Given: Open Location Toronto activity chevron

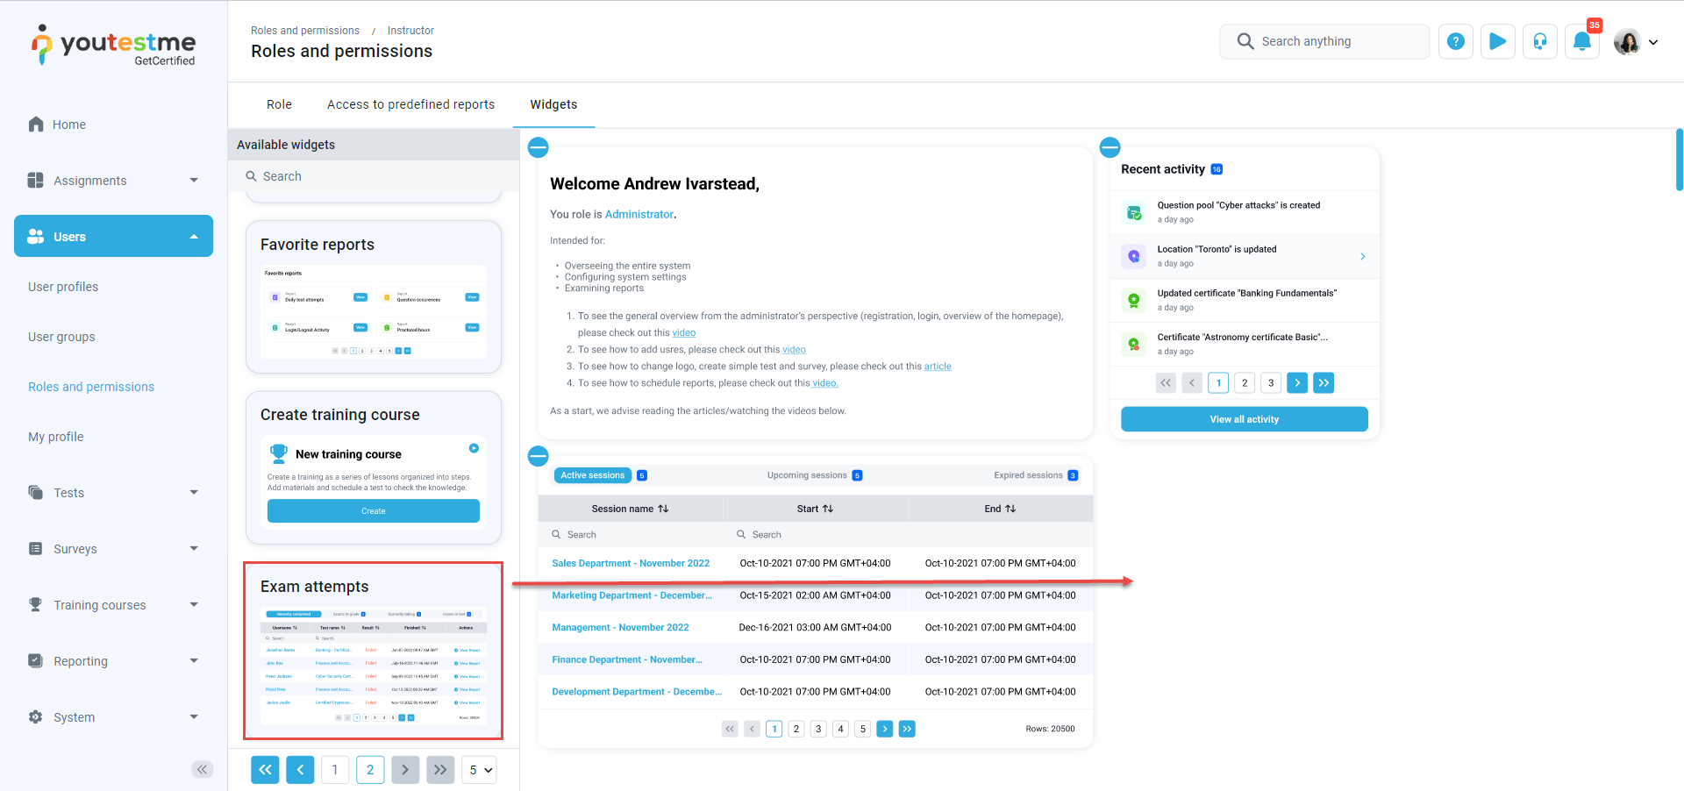Looking at the screenshot, I should [1362, 256].
